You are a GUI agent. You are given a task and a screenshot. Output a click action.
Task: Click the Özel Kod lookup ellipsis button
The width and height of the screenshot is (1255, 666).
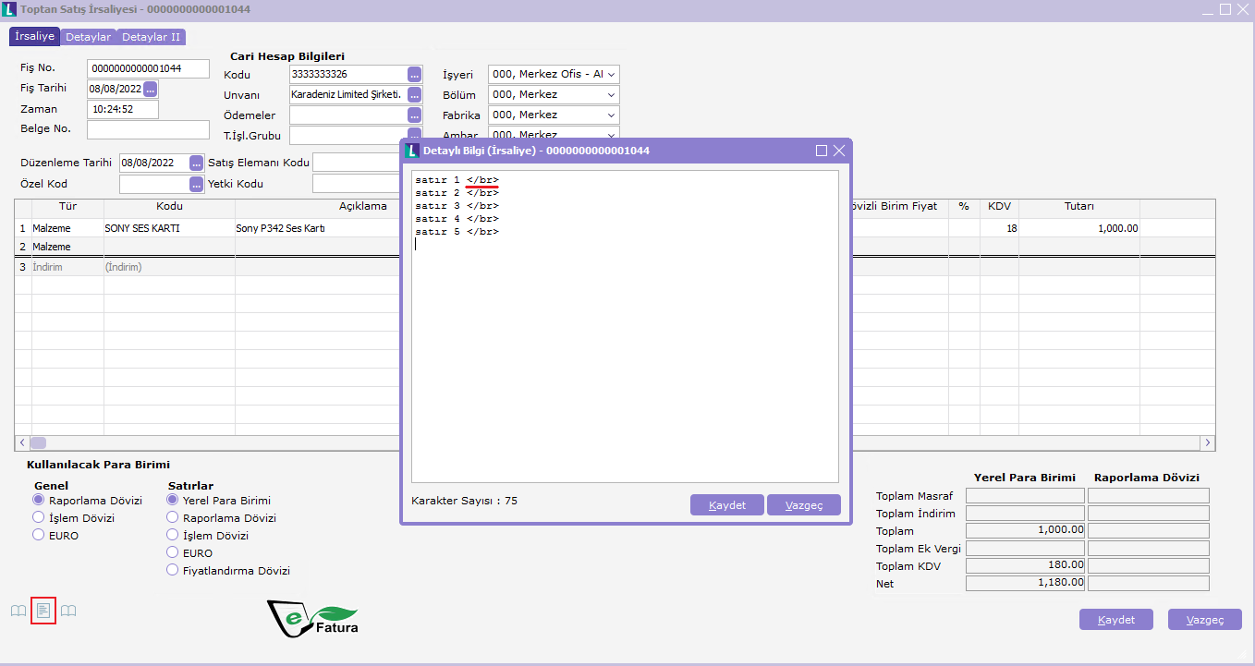click(x=196, y=184)
